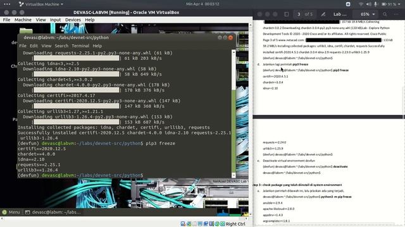Open the VirtualBox Devices menu
Screen dimensions: 405x227
pyautogui.click(x=73, y=20)
